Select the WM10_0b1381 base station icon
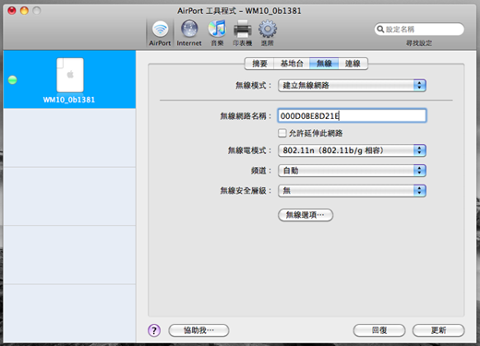 click(70, 75)
